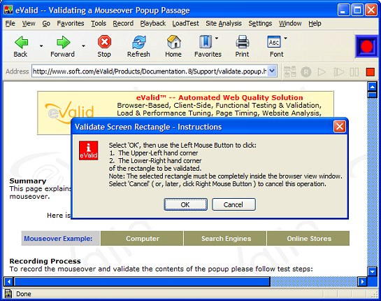Open the Favorites menu

[71, 23]
